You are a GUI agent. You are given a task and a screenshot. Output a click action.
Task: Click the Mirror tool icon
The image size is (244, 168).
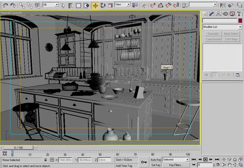click(x=223, y=6)
